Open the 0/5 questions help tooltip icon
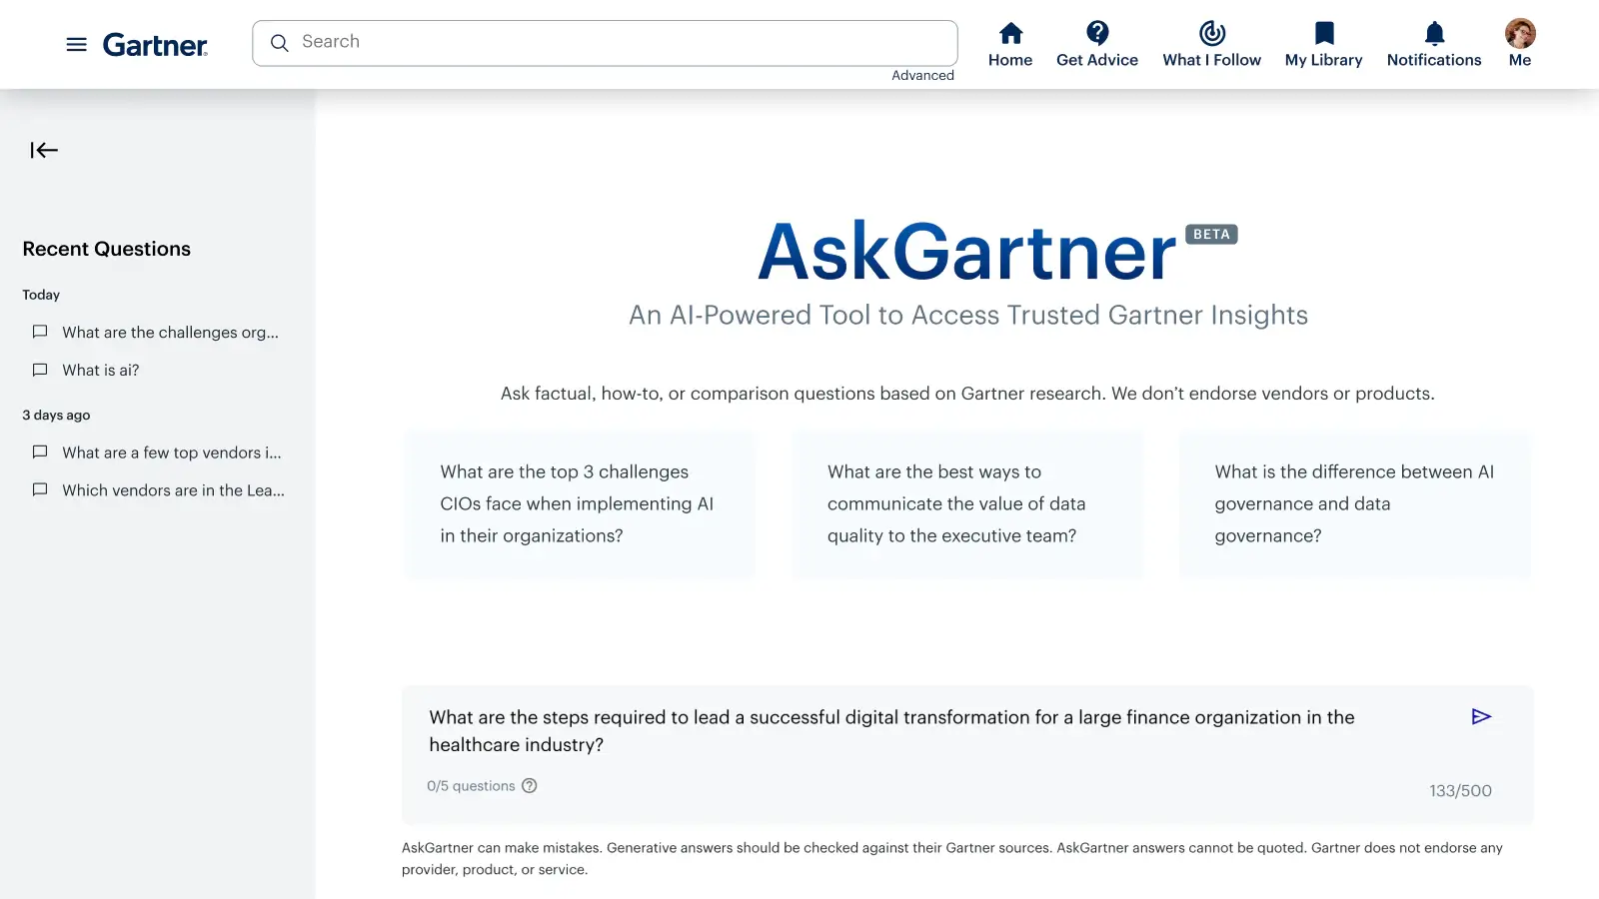Image resolution: width=1599 pixels, height=899 pixels. 530,786
